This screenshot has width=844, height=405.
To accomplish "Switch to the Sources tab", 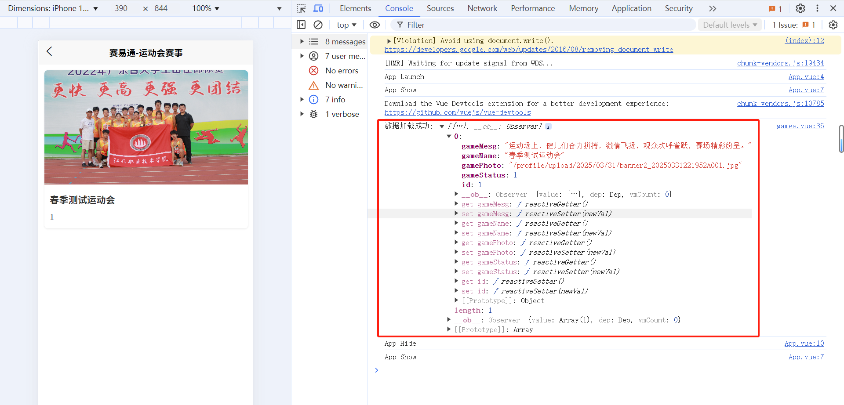I will pyautogui.click(x=440, y=8).
